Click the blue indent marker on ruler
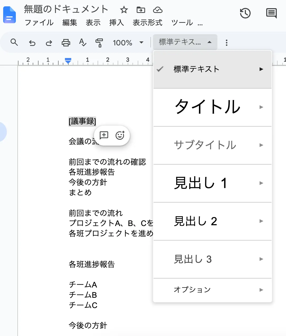 [x=68, y=61]
